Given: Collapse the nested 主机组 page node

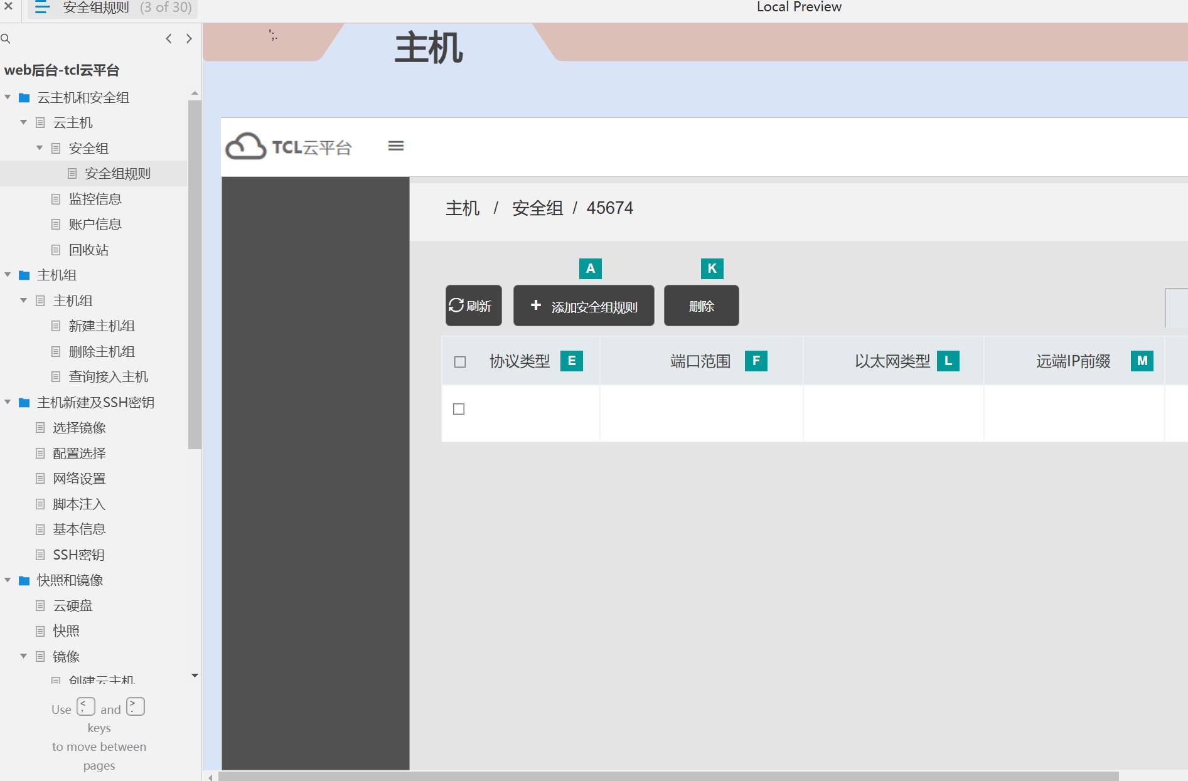Looking at the screenshot, I should coord(23,300).
